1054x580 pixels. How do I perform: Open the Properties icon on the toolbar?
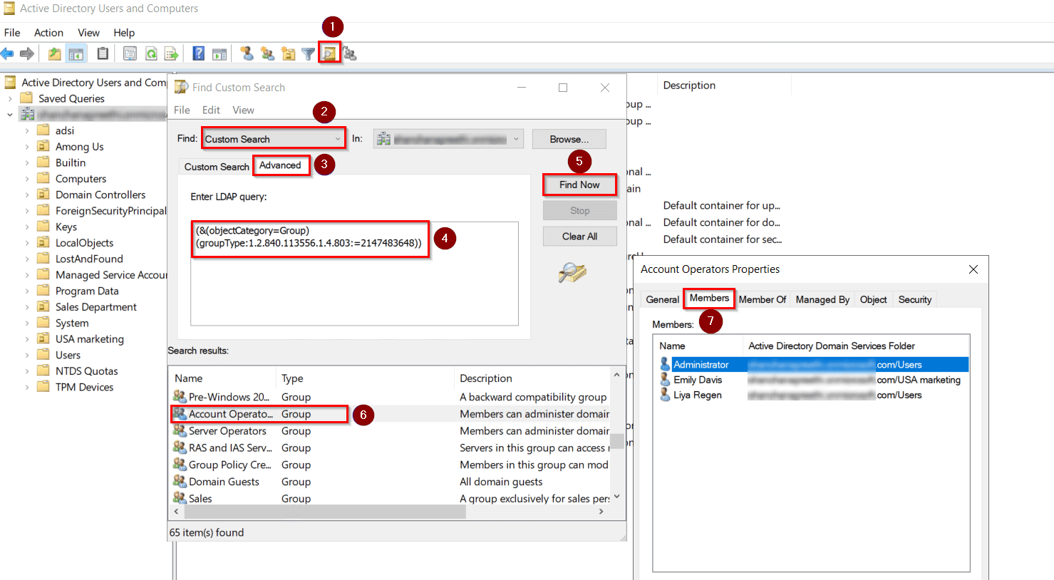(x=130, y=53)
